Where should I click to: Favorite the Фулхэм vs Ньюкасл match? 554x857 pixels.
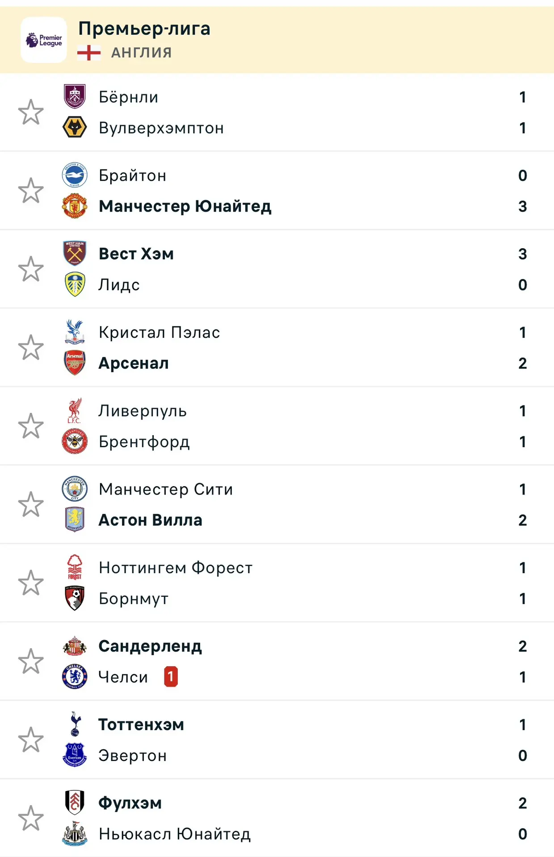click(31, 818)
